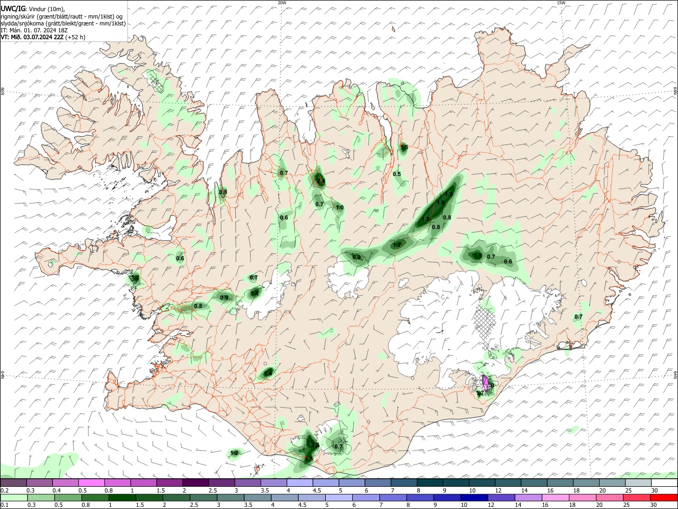This screenshot has width=678, height=509.
Task: Click the '20W' longitude label
Action: click(282, 3)
